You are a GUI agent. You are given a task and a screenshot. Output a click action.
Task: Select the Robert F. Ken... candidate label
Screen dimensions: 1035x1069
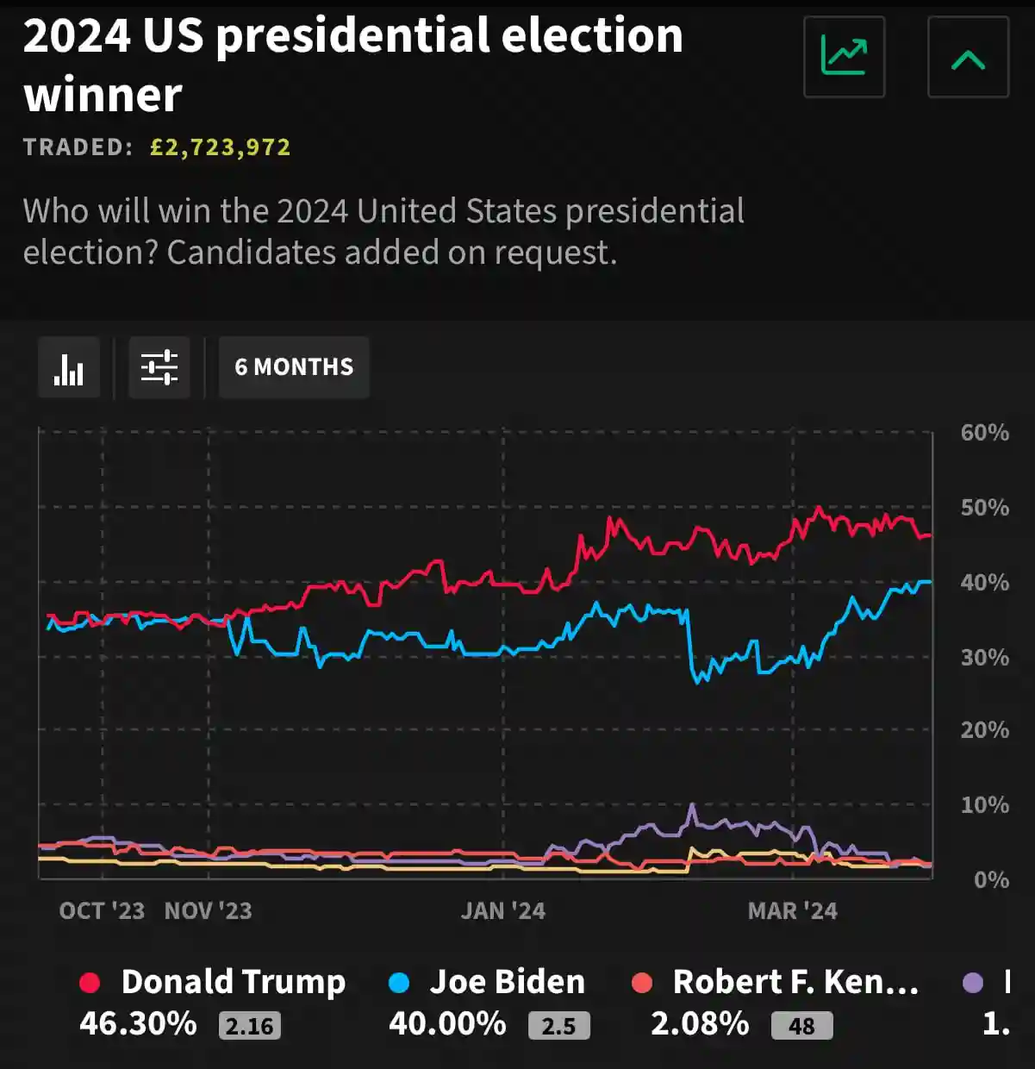coord(795,982)
